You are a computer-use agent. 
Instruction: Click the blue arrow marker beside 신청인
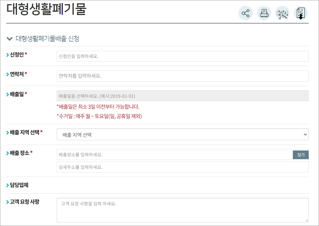pyautogui.click(x=8, y=54)
